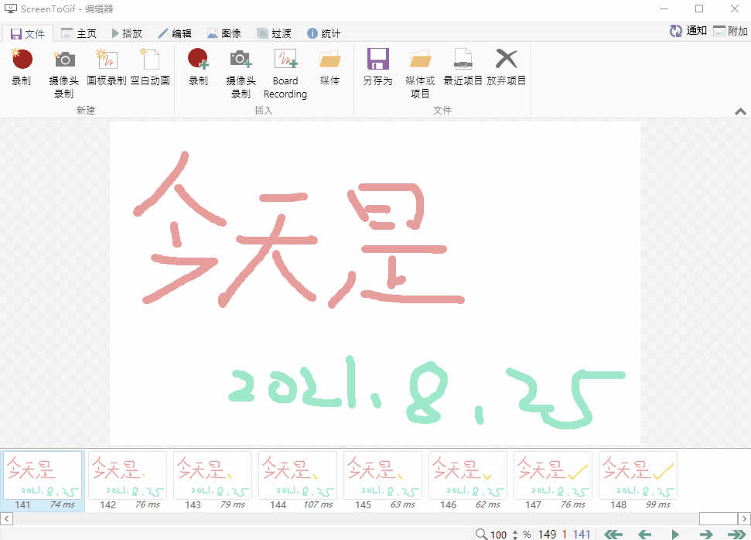Click the frame list scrollbar thumb
This screenshot has width=751, height=540.
point(718,518)
